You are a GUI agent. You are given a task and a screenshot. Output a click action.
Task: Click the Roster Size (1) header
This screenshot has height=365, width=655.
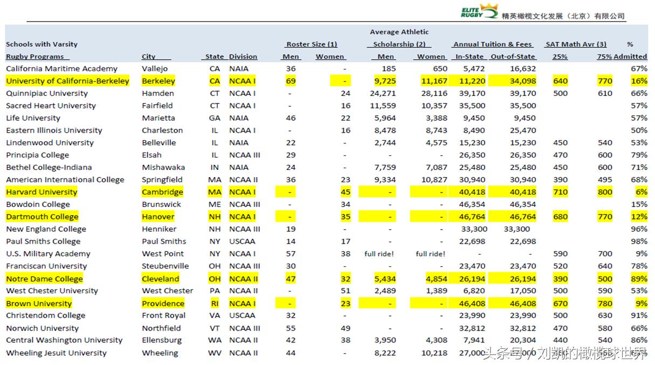pos(312,44)
